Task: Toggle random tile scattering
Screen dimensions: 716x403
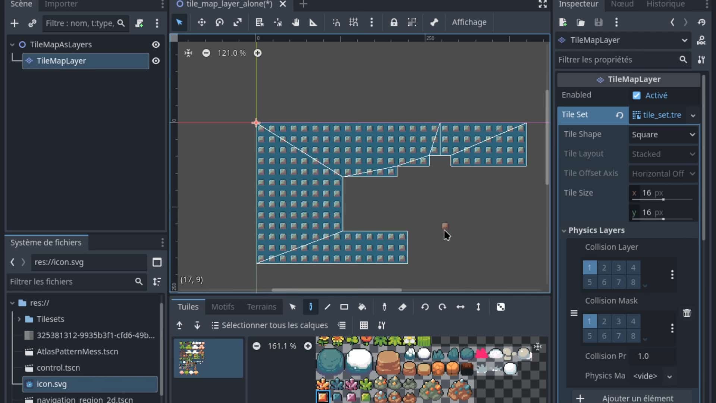Action: (x=501, y=307)
